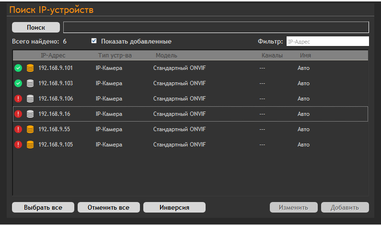Image resolution: width=381 pixels, height=225 pixels.
Task: Click orange database icon for 192.168.9.101
Action: pyautogui.click(x=30, y=68)
